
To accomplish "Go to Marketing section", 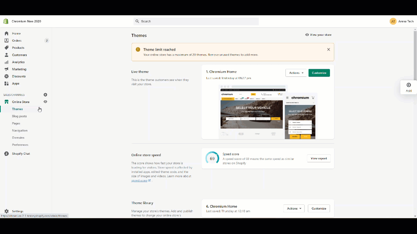I will [19, 69].
